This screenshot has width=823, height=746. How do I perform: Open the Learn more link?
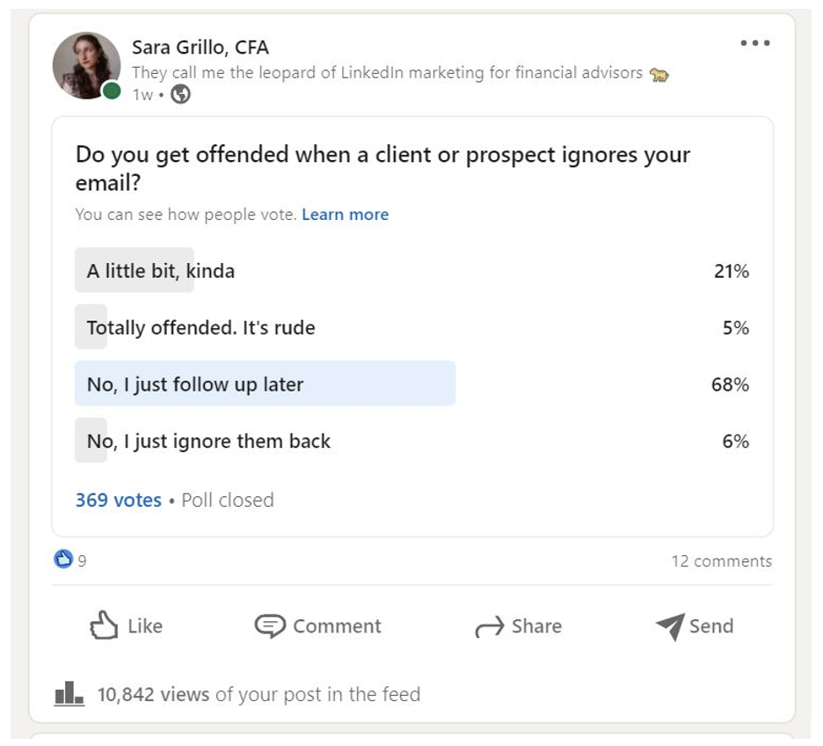345,214
